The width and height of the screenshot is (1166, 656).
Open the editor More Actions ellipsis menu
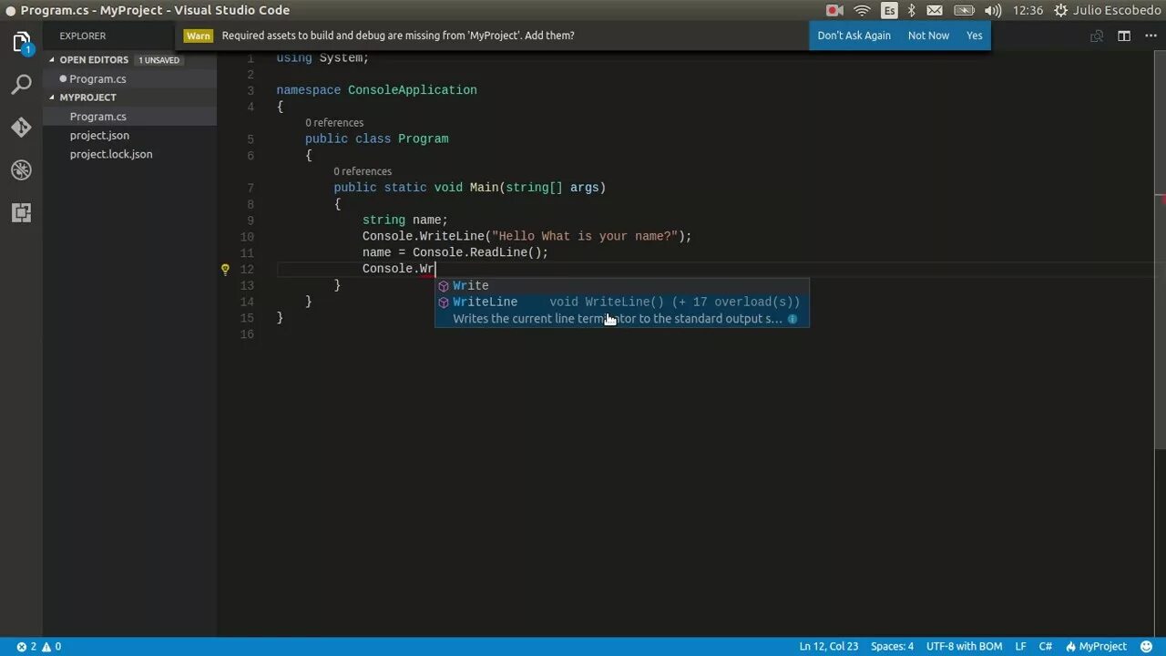(x=1150, y=36)
